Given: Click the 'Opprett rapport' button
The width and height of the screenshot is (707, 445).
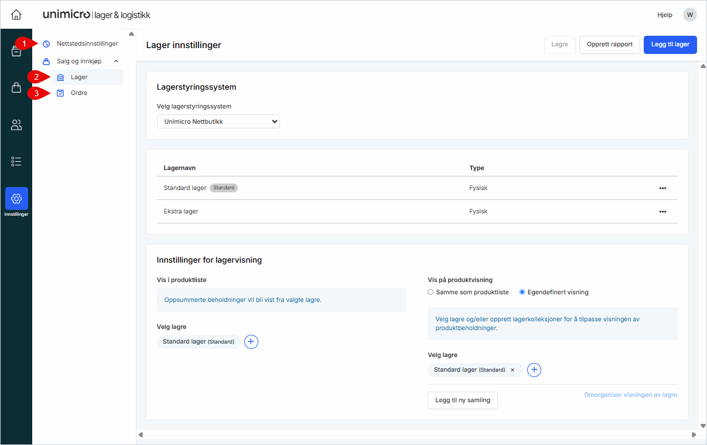Looking at the screenshot, I should pos(609,45).
